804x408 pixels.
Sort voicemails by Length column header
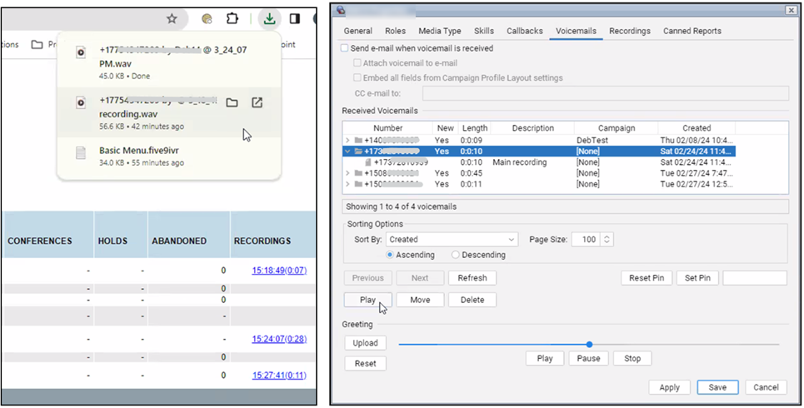[x=474, y=128]
